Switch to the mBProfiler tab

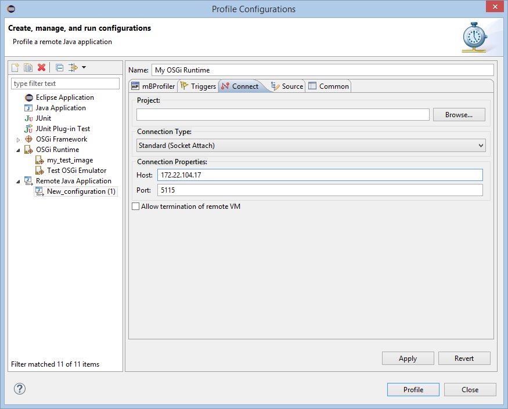(153, 86)
